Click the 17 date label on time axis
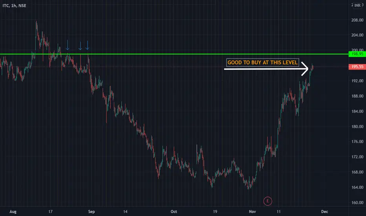Image resolution: width=366 pixels, height=216 pixels. [50, 212]
